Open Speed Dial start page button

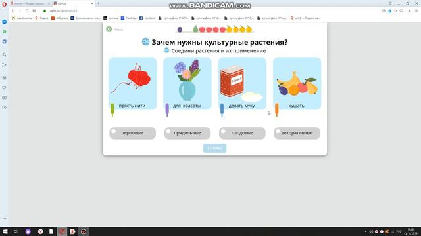pos(34,11)
